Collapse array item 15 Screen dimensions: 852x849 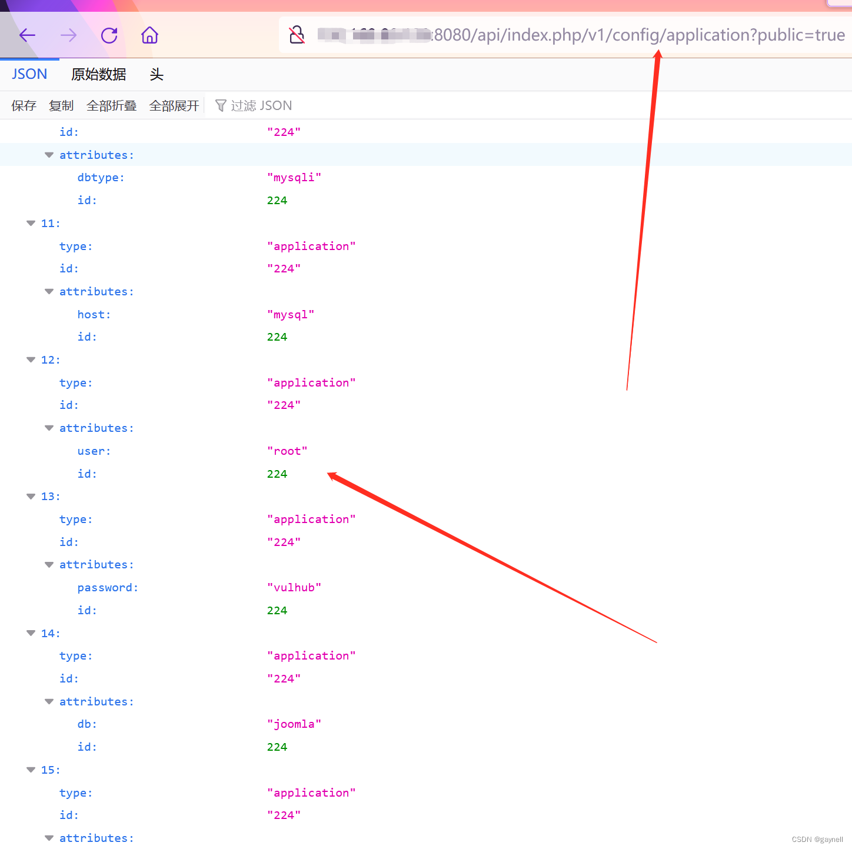(31, 770)
